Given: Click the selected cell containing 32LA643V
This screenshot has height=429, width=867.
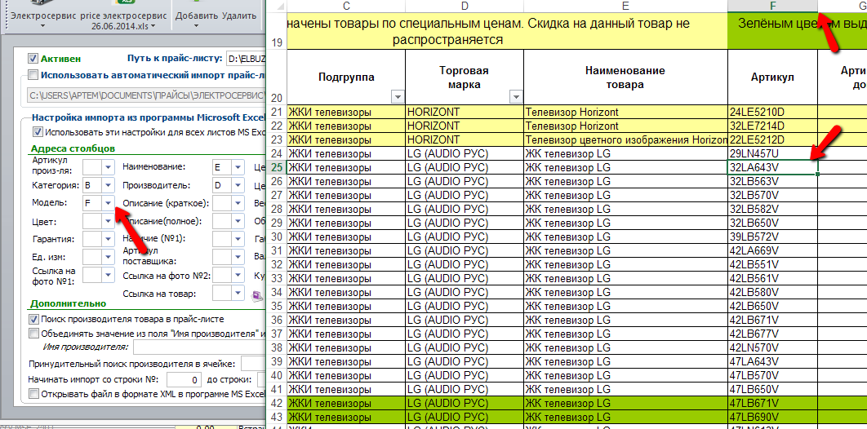Looking at the screenshot, I should (x=772, y=166).
